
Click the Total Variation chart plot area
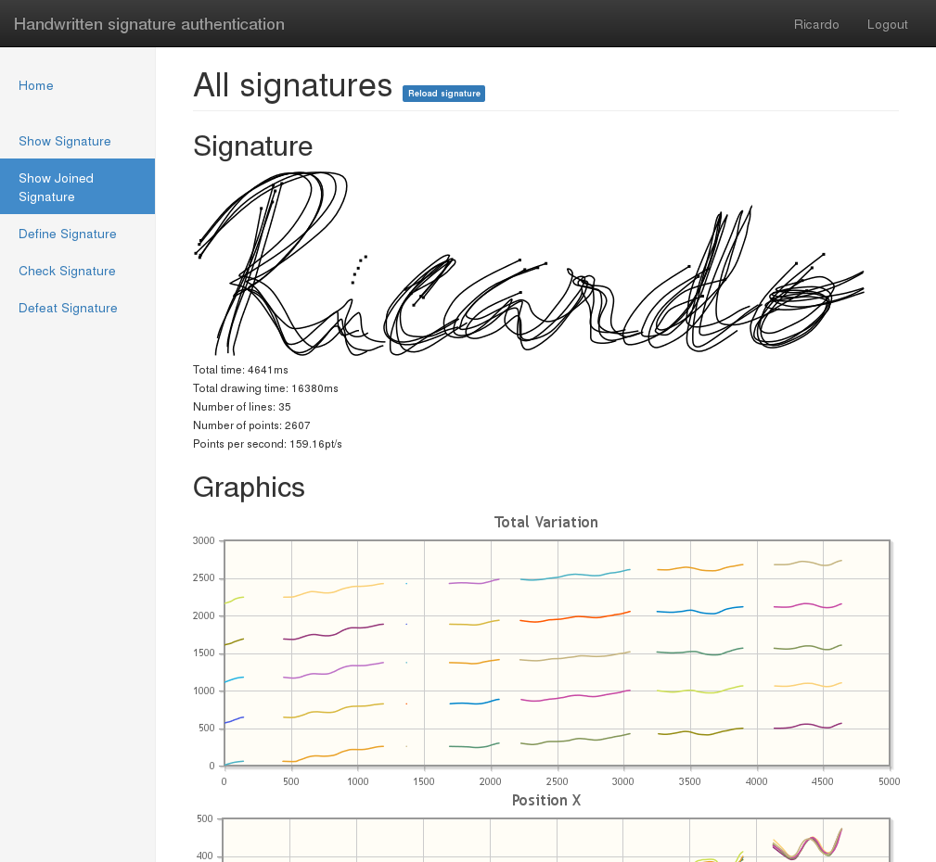point(557,653)
